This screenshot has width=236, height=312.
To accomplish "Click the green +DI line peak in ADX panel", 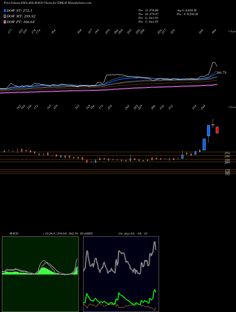I will tap(154, 290).
